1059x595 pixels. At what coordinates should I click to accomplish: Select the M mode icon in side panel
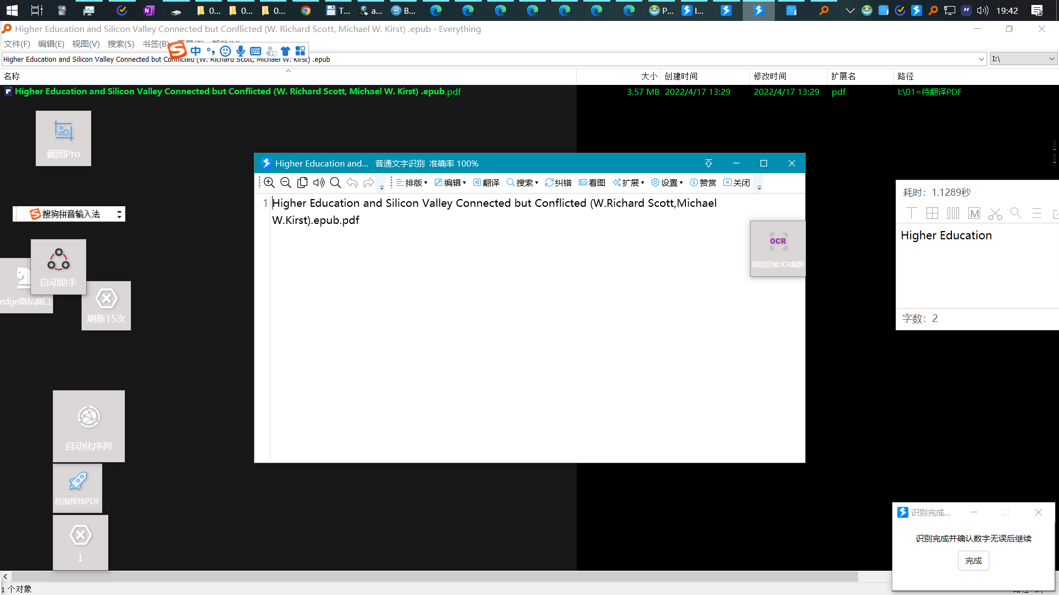[974, 213]
